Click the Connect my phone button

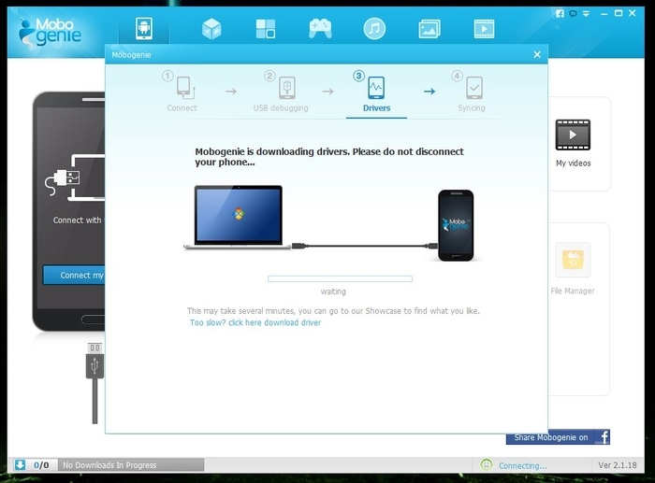[x=74, y=276]
